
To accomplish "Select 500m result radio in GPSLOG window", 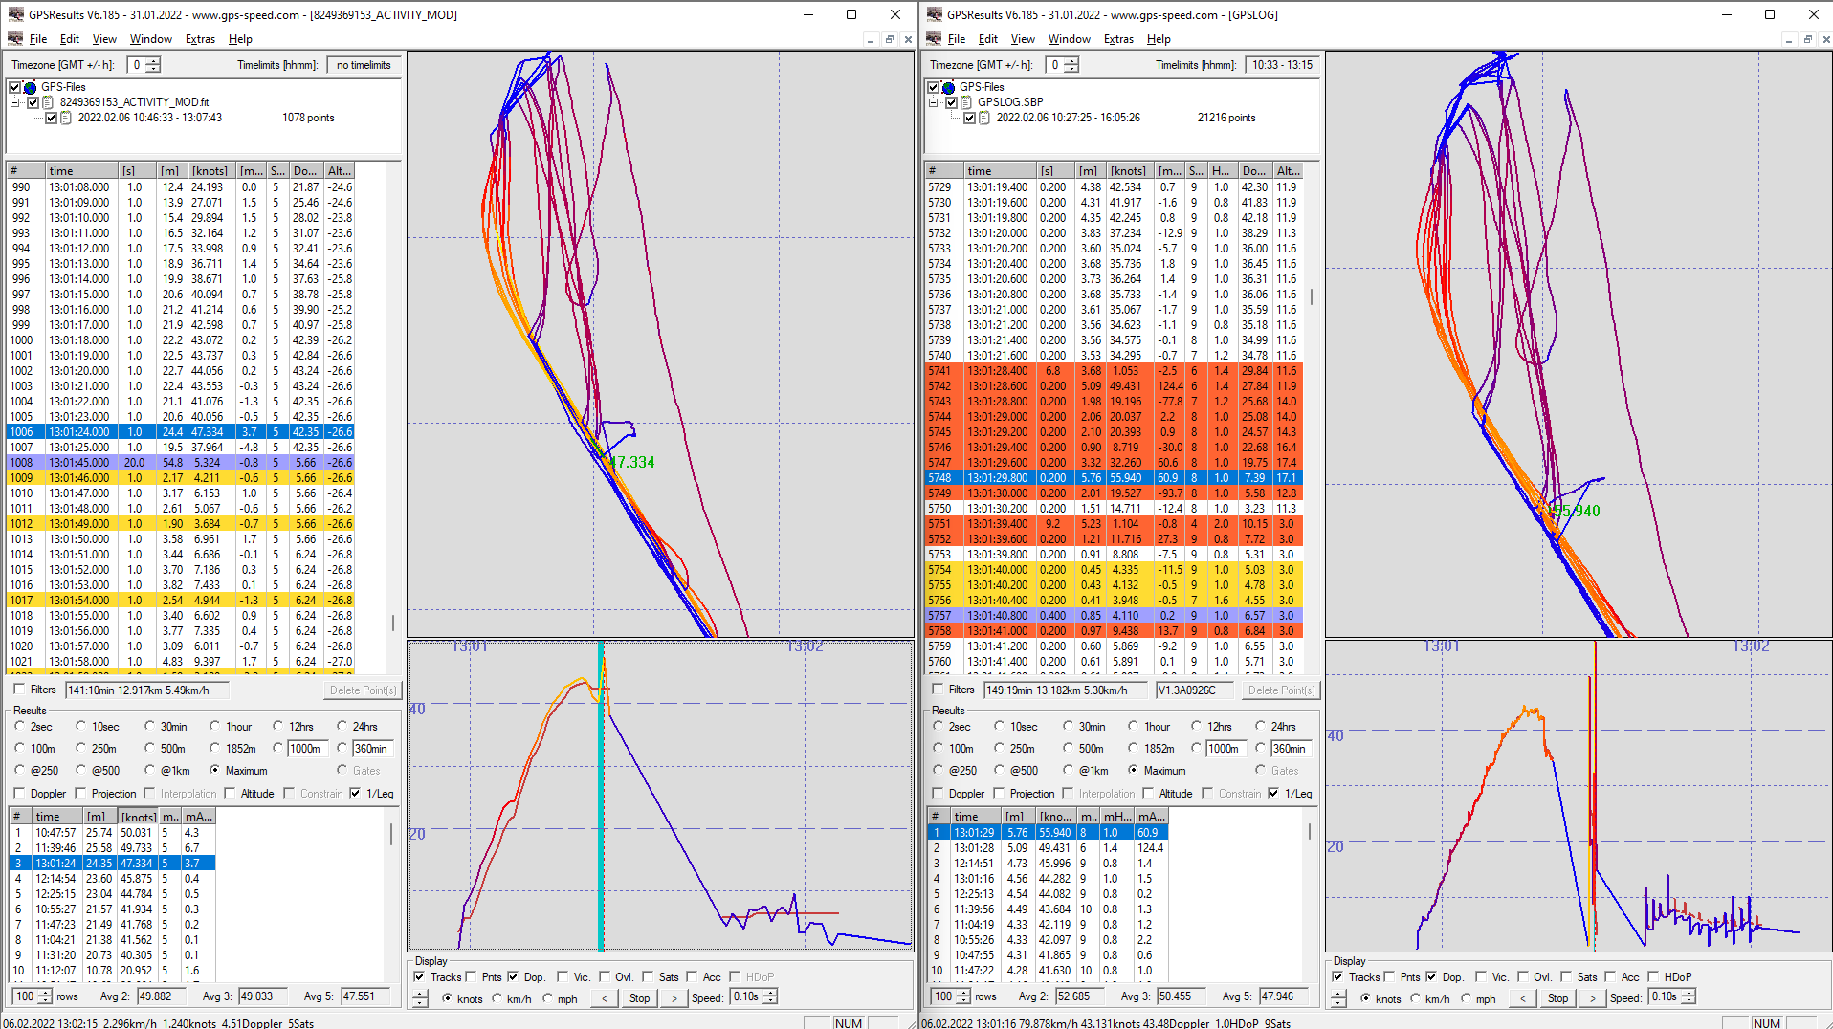I will (x=1068, y=749).
